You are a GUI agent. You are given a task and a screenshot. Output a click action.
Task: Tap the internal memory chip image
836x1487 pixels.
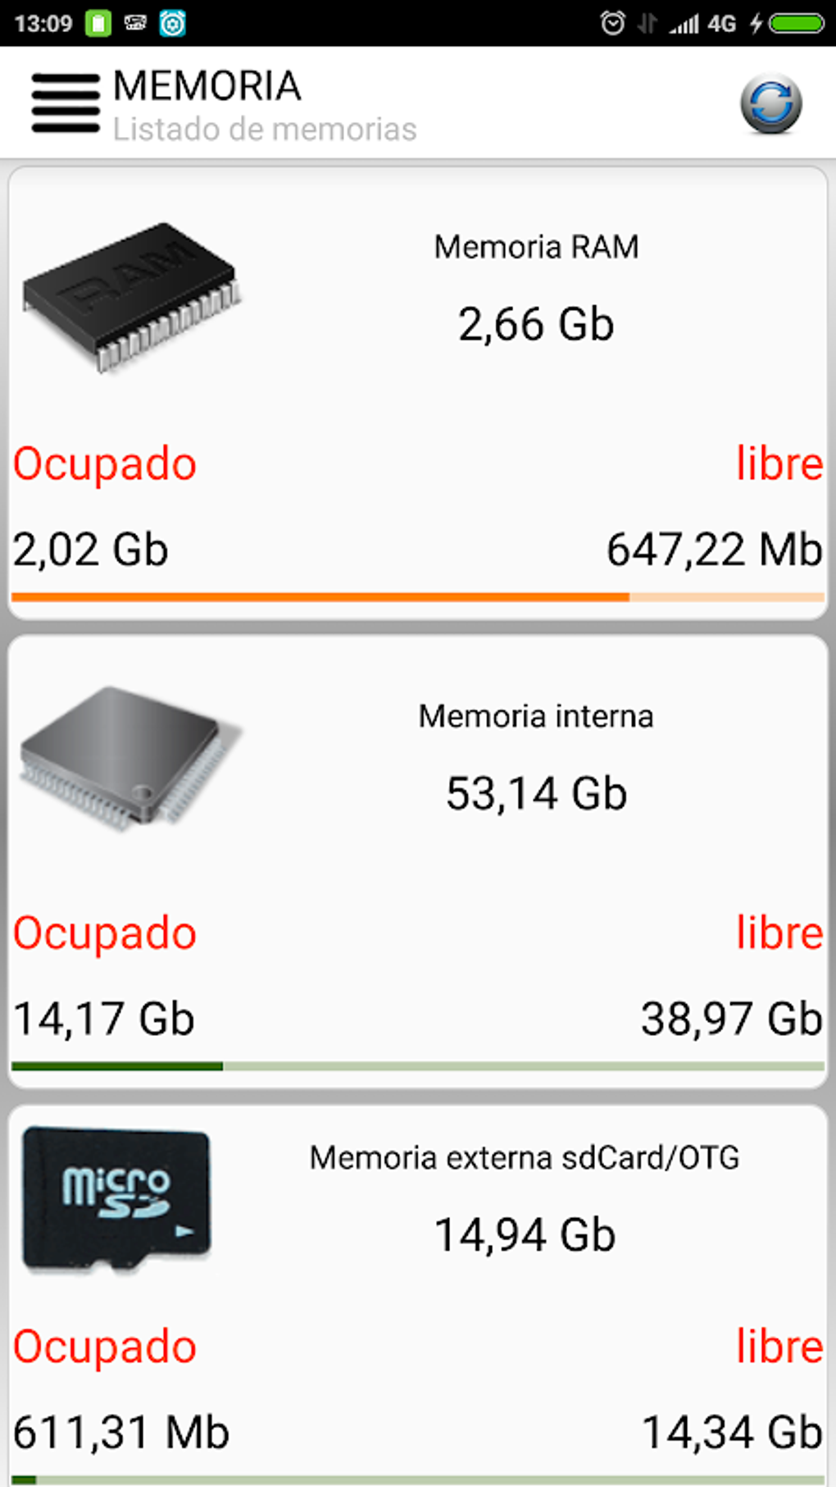(129, 756)
